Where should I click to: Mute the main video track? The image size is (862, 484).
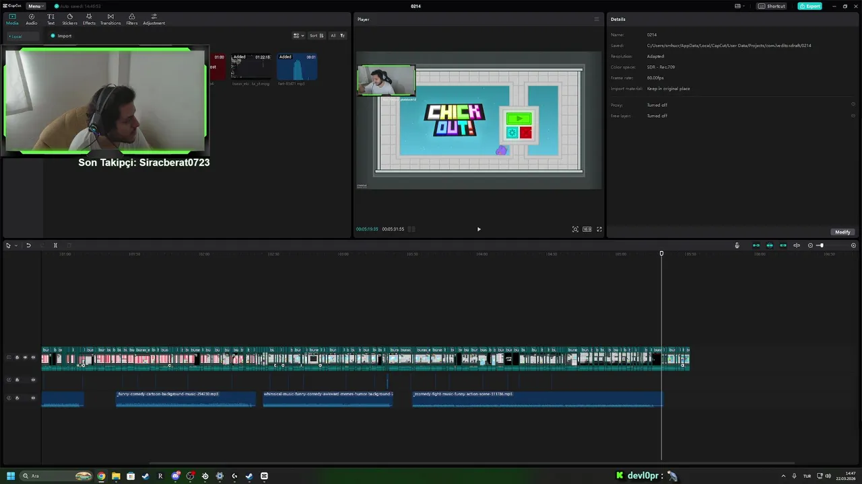coord(33,358)
